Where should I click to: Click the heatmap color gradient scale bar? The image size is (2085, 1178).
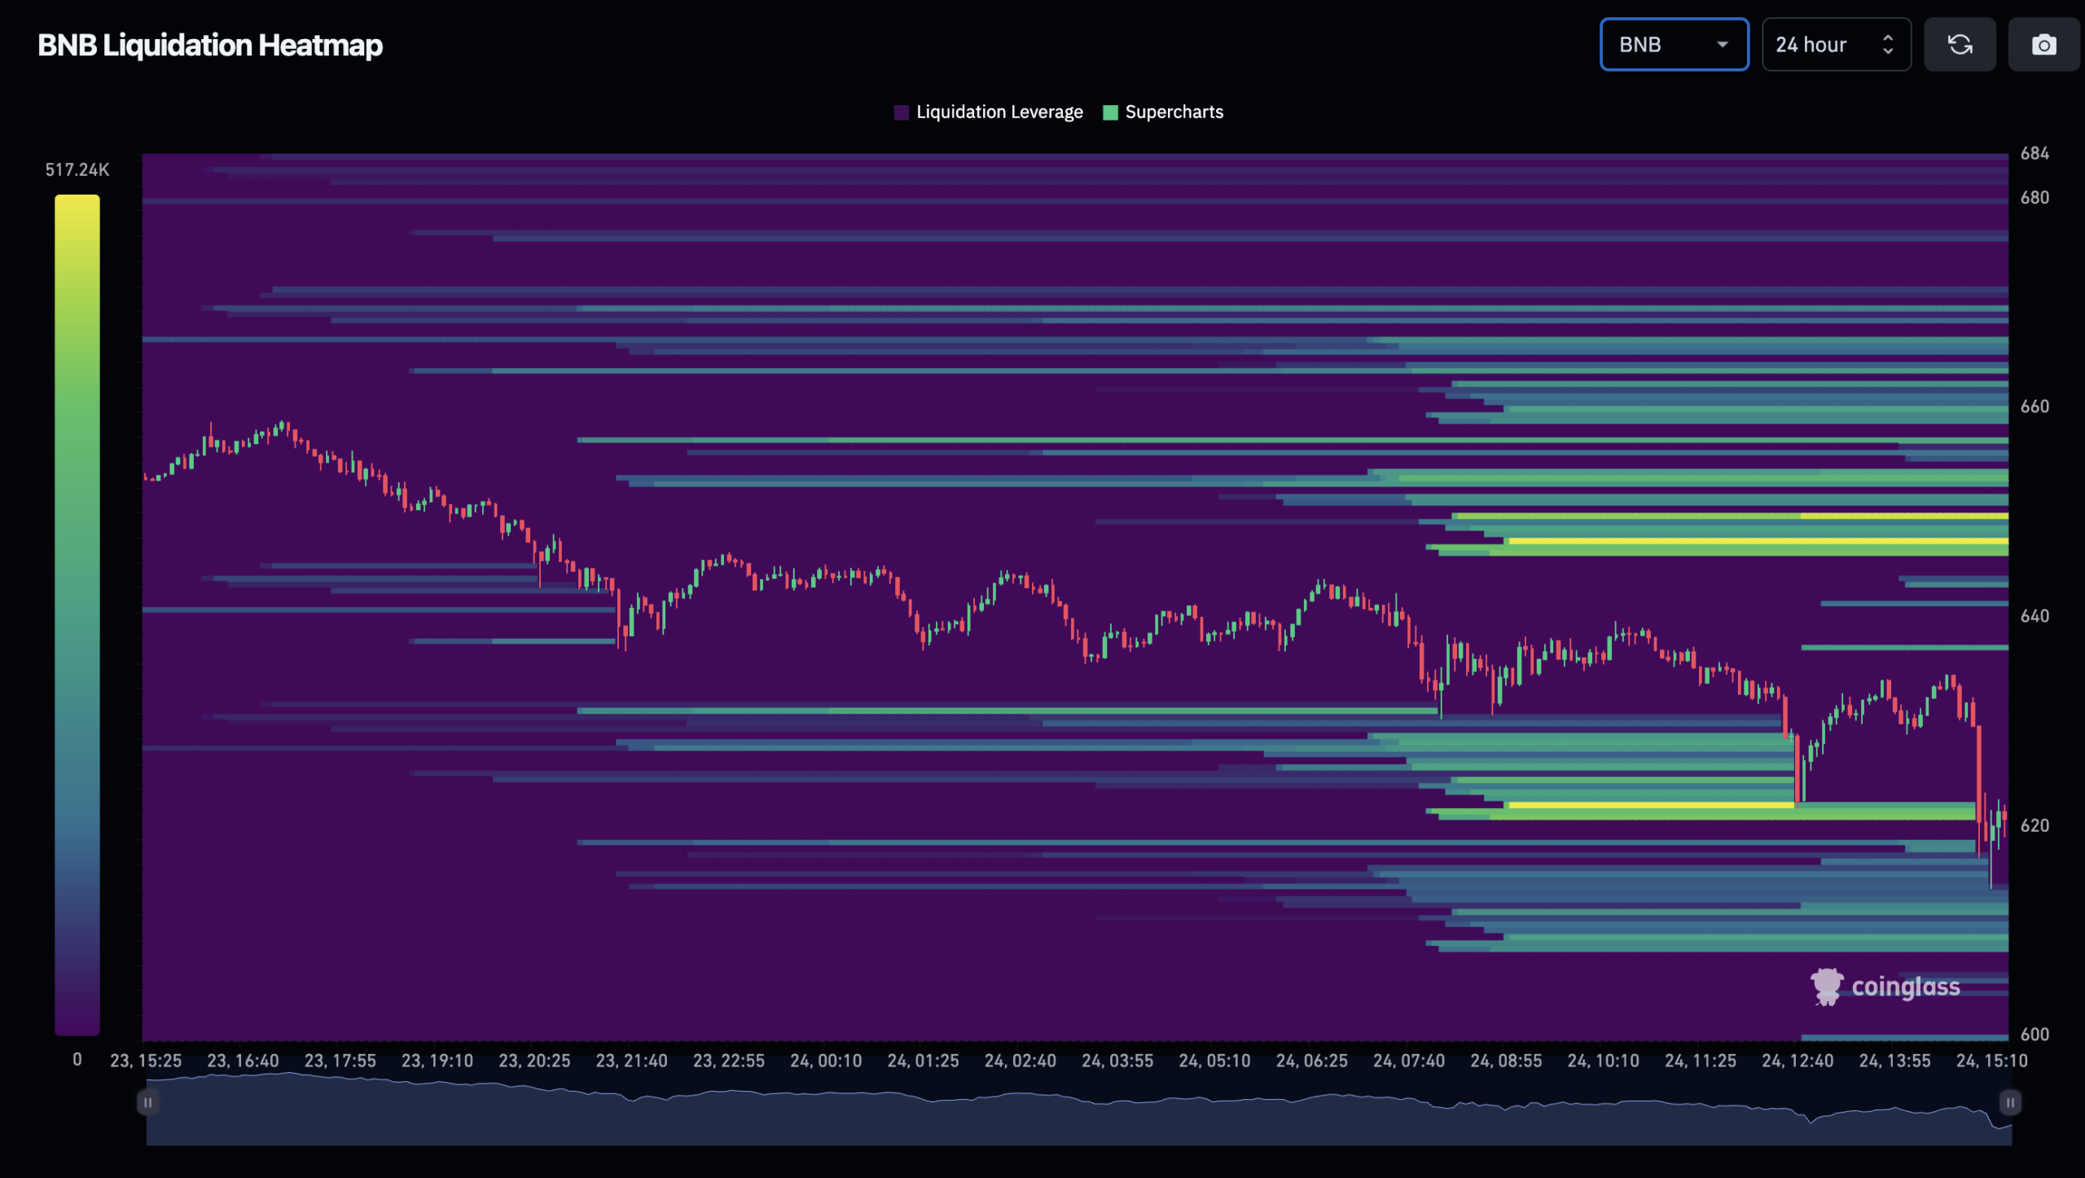(77, 615)
